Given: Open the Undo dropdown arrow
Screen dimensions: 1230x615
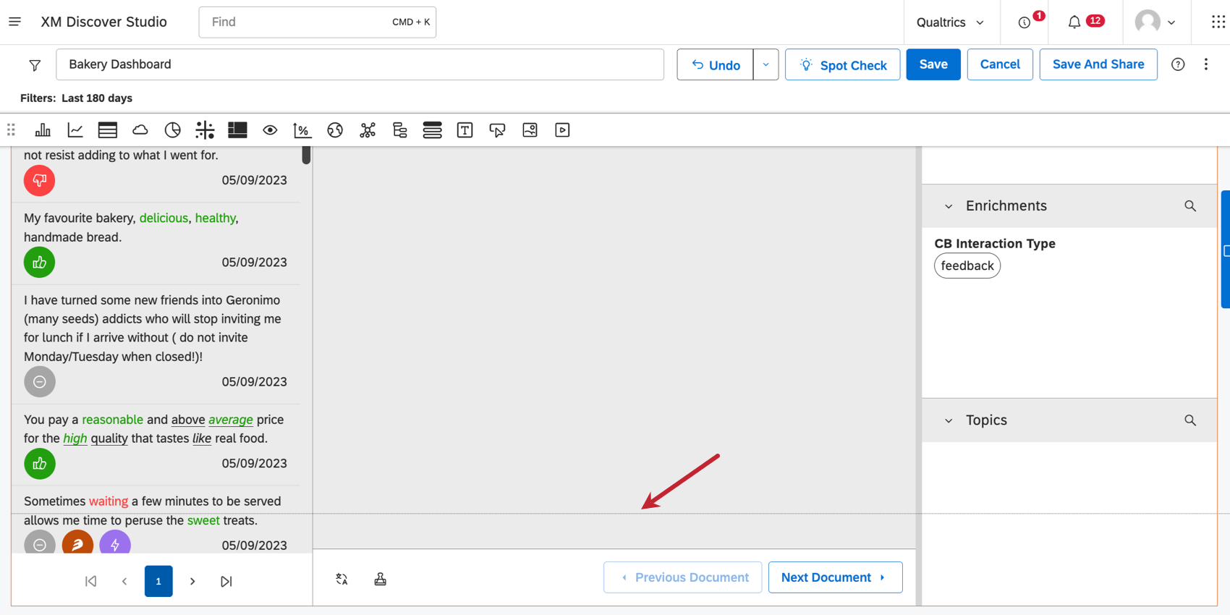Looking at the screenshot, I should point(765,64).
